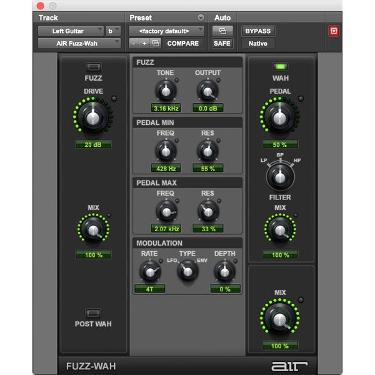Click the automation LED beside modulation RATE knob
Screen dimensions: 375x375
(161, 261)
